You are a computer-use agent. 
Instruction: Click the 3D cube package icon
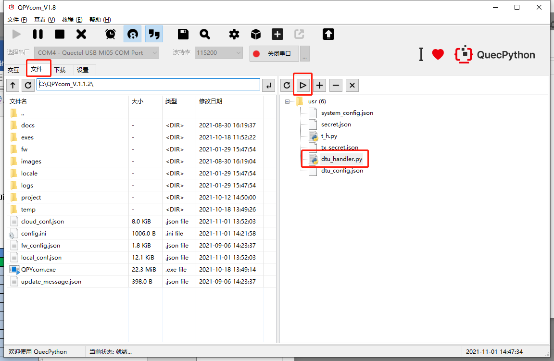click(x=256, y=34)
